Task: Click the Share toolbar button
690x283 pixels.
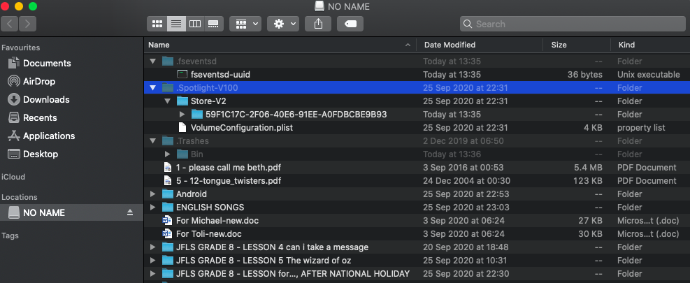Action: [319, 24]
